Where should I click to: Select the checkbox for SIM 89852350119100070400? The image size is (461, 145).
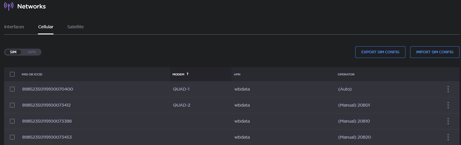pos(12,89)
